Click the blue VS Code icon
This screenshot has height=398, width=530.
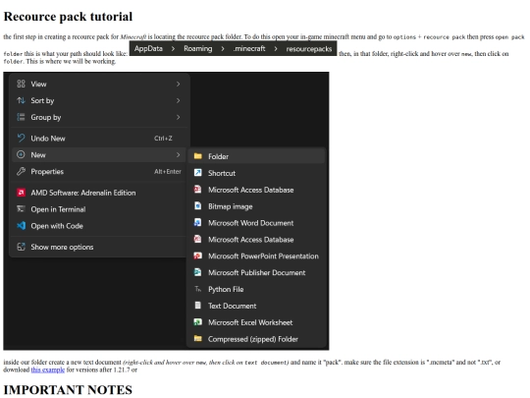pyautogui.click(x=21, y=225)
